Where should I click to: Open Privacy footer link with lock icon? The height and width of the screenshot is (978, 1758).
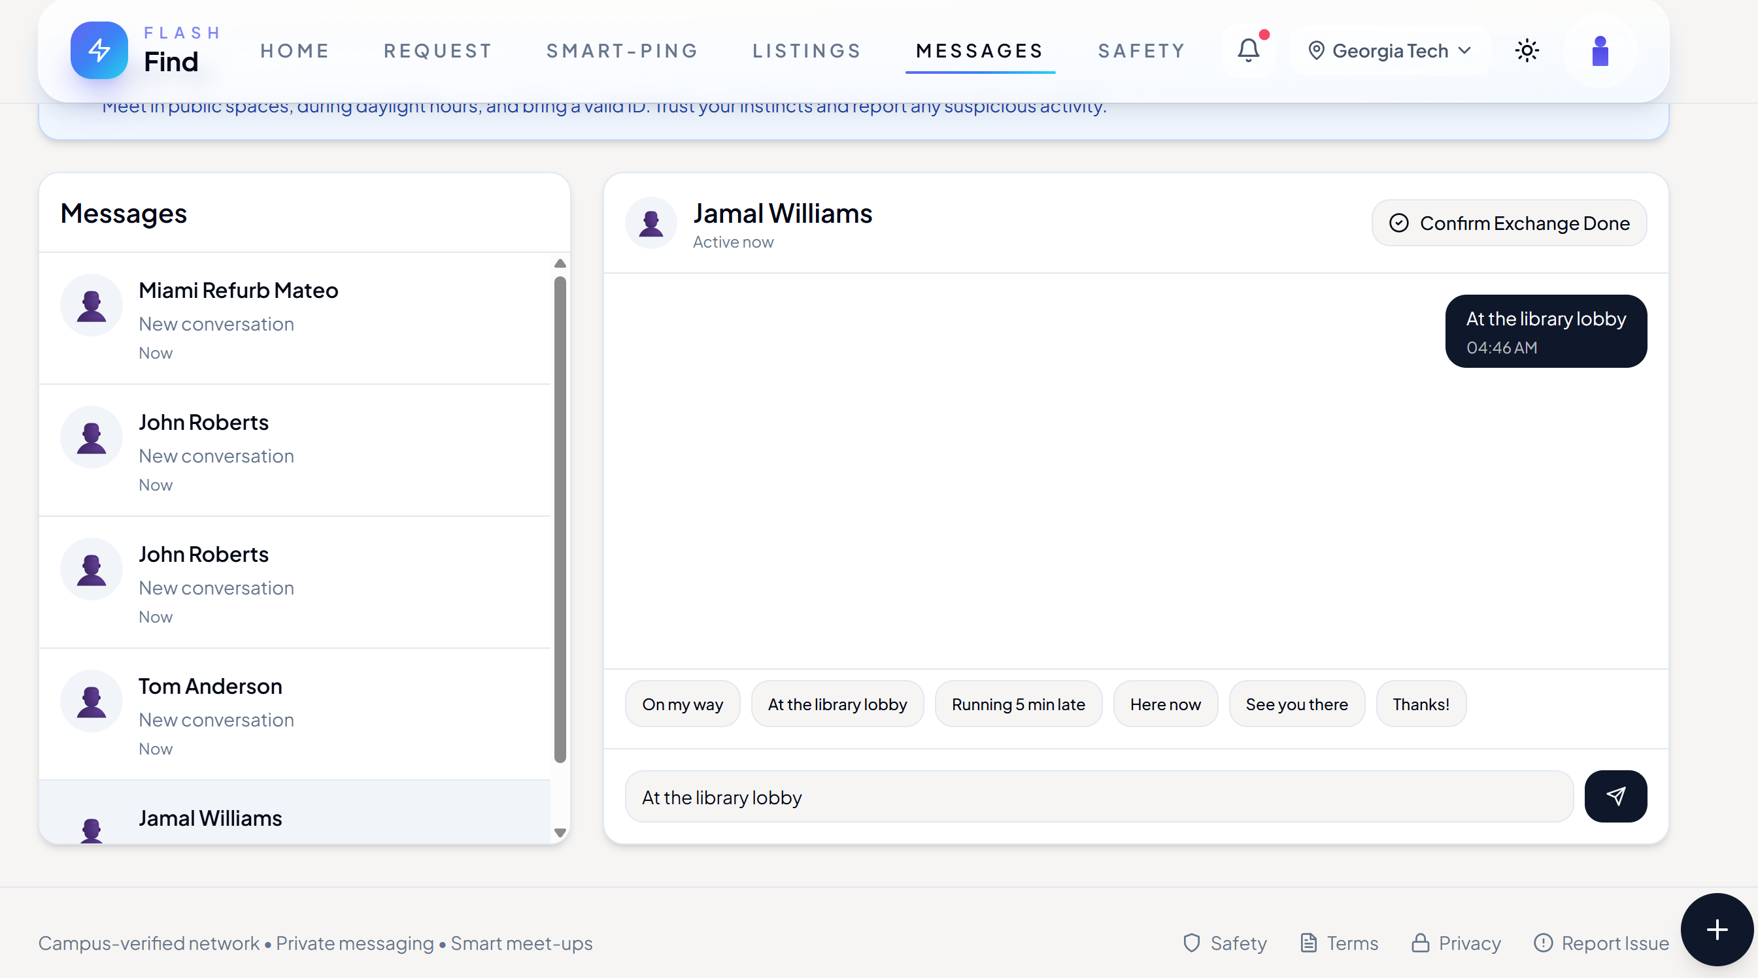coord(1456,943)
